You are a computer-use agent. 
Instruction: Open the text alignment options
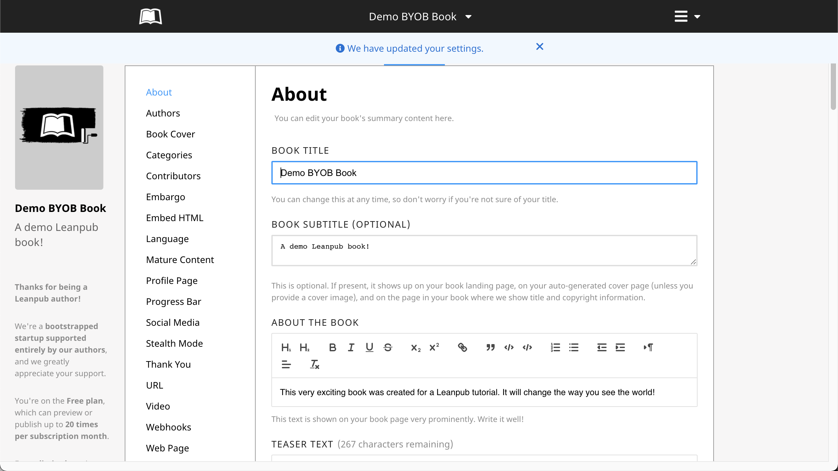(286, 364)
